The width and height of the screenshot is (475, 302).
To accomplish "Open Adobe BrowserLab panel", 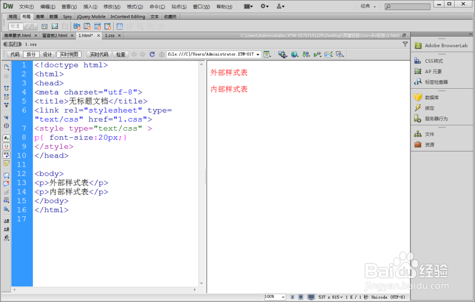I will [x=442, y=46].
